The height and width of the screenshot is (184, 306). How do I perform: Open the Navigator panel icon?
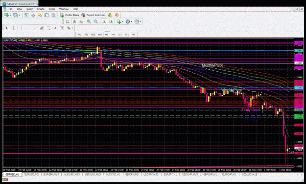[40, 15]
